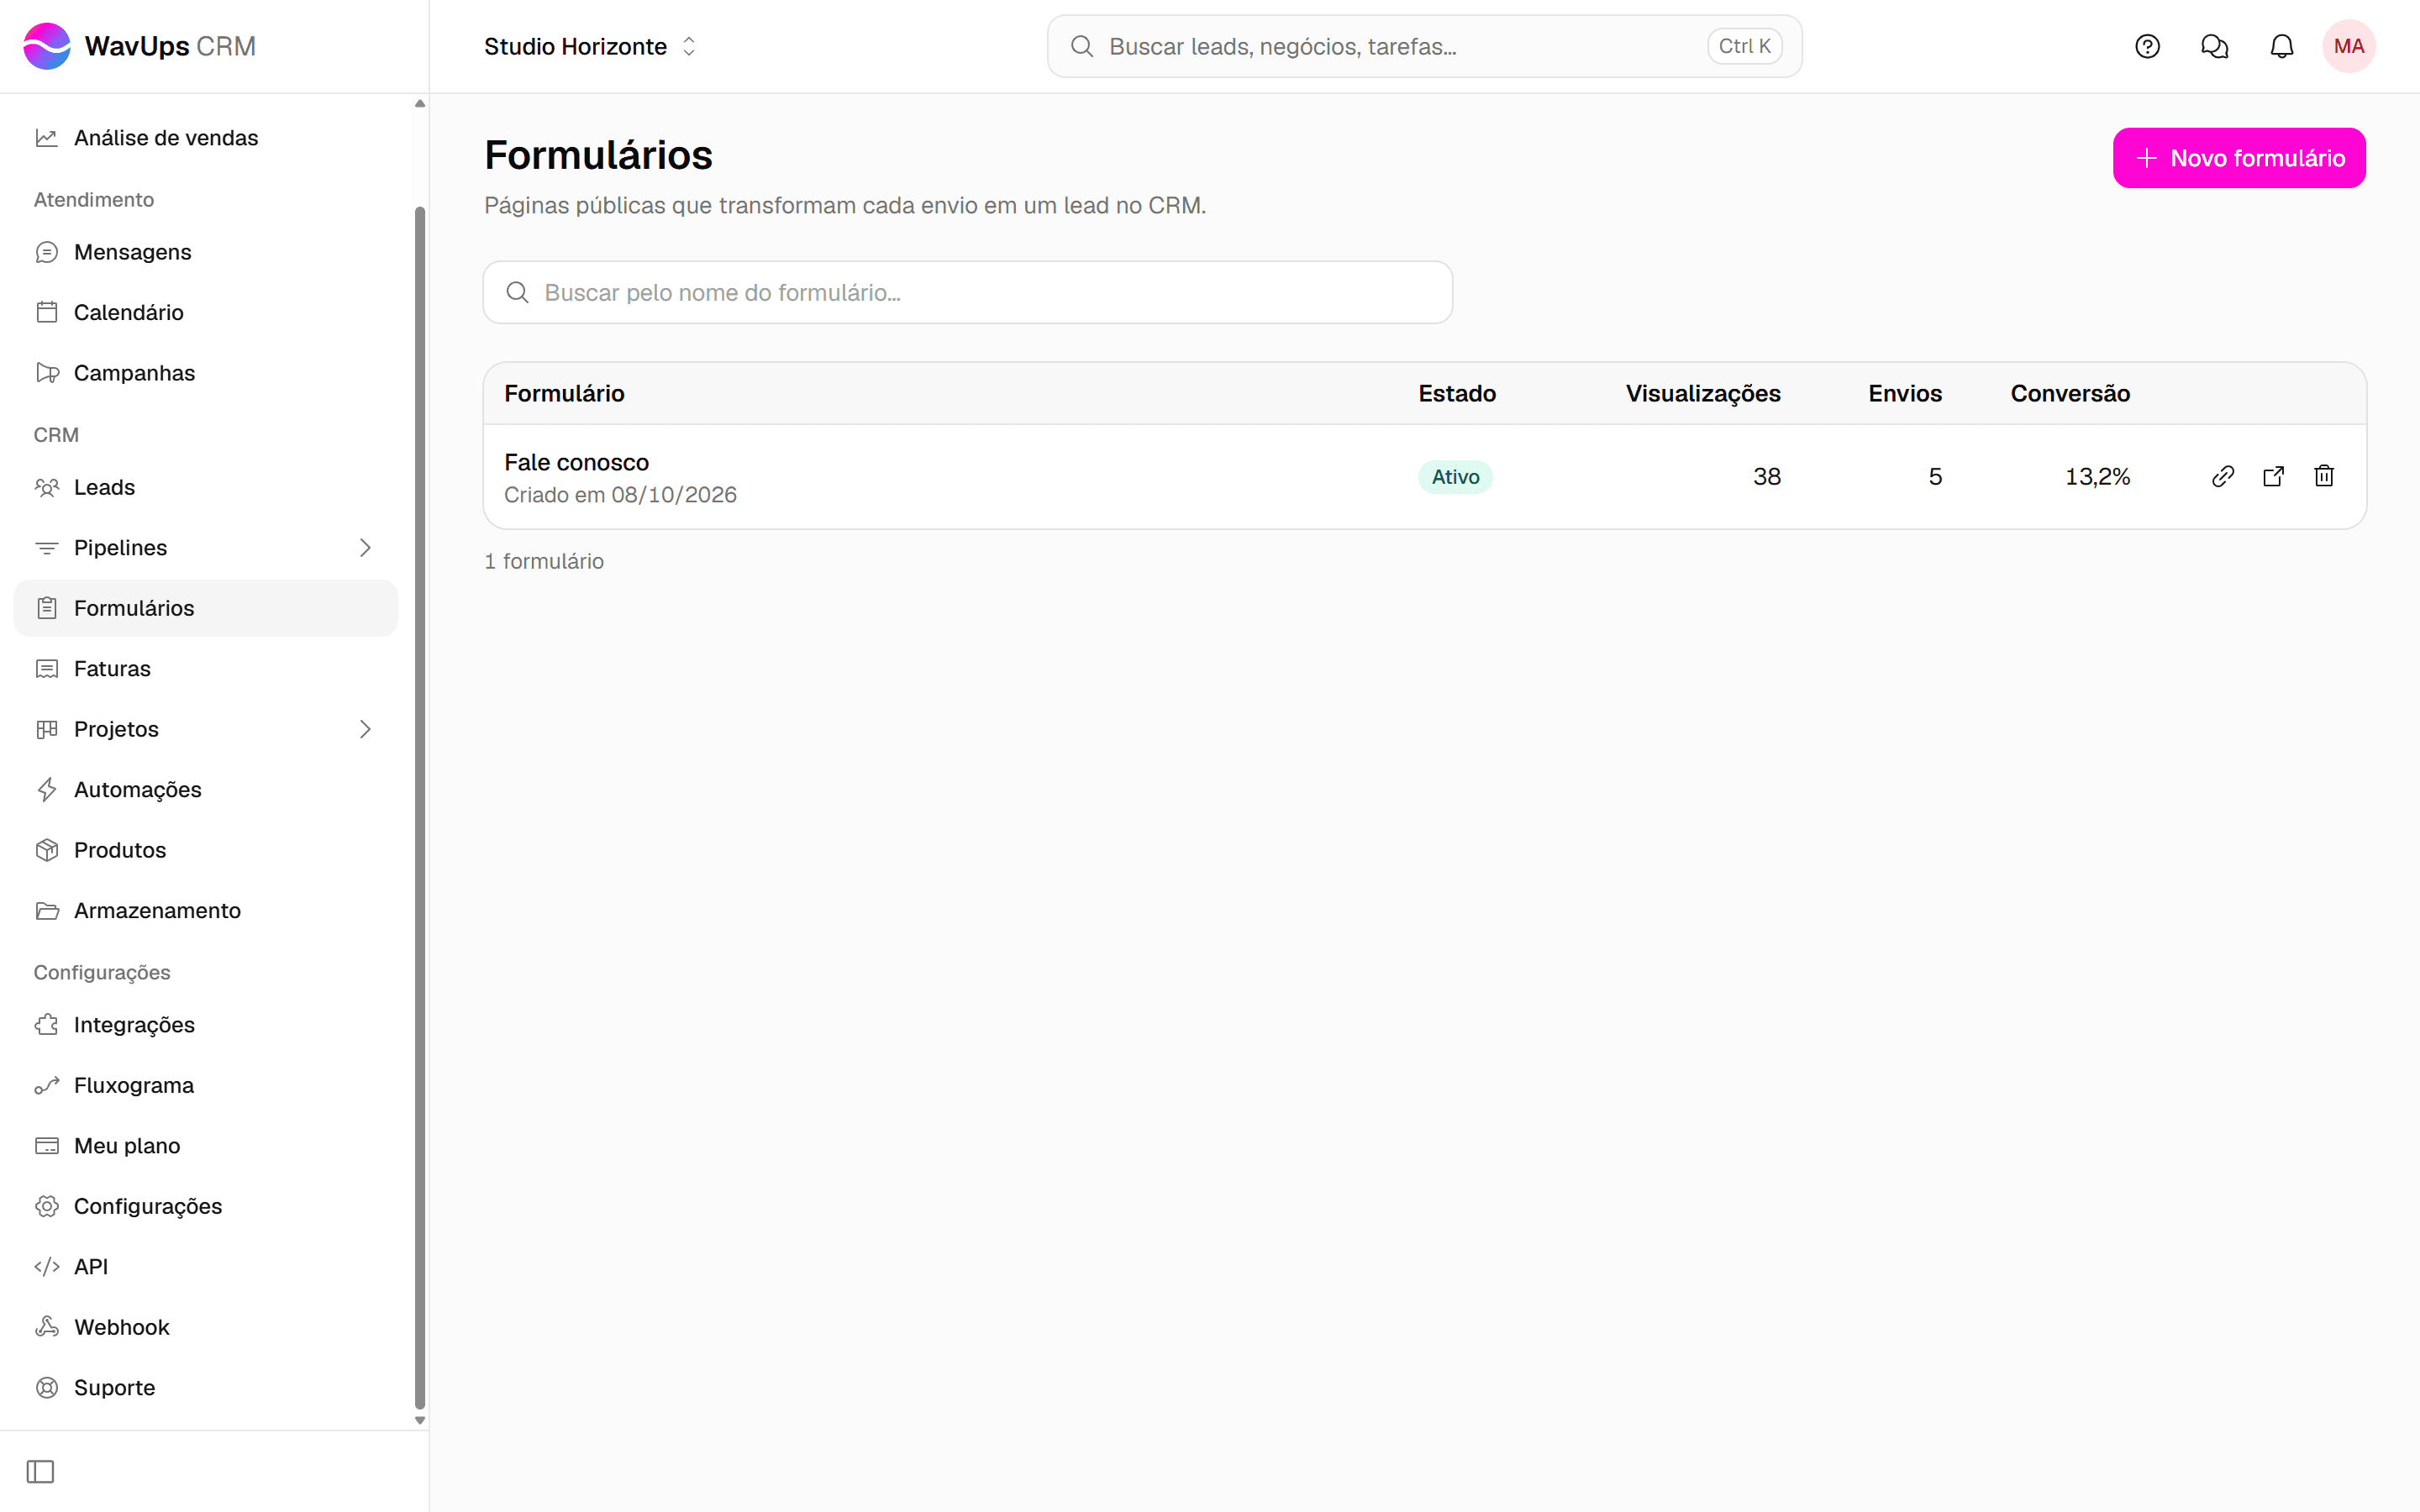Navigate to Leads section
2420x1512 pixels.
tap(206, 487)
